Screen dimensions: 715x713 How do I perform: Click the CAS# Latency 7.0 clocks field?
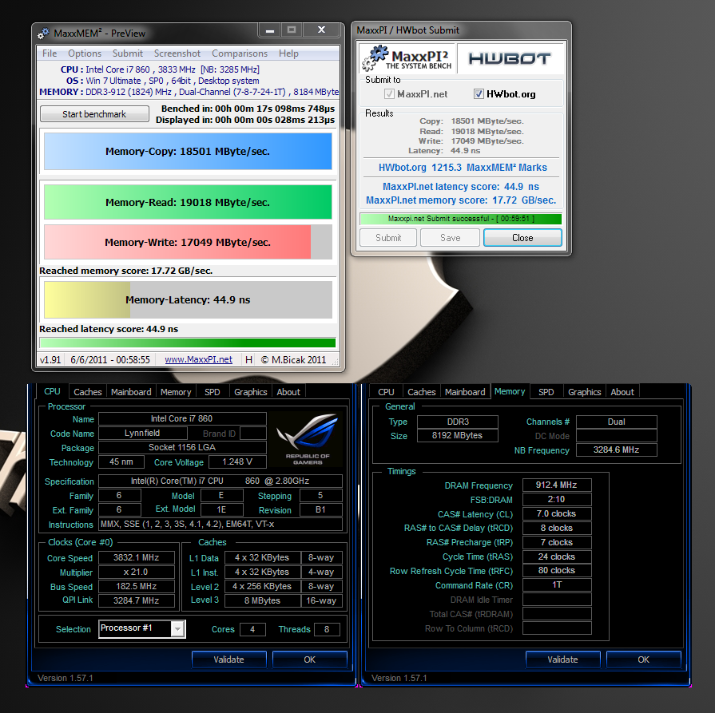(557, 513)
